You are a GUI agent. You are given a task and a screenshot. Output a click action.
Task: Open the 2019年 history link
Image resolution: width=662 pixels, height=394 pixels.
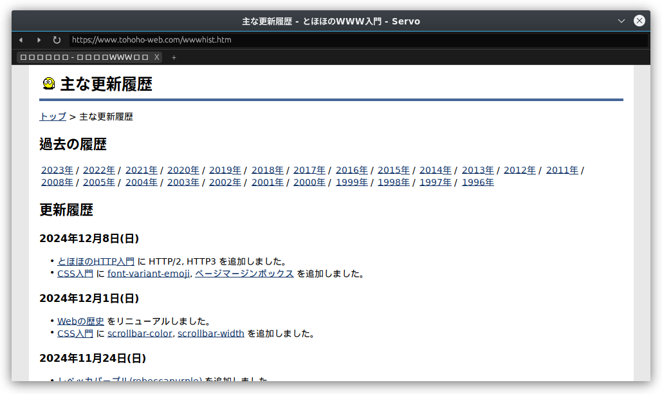point(225,170)
